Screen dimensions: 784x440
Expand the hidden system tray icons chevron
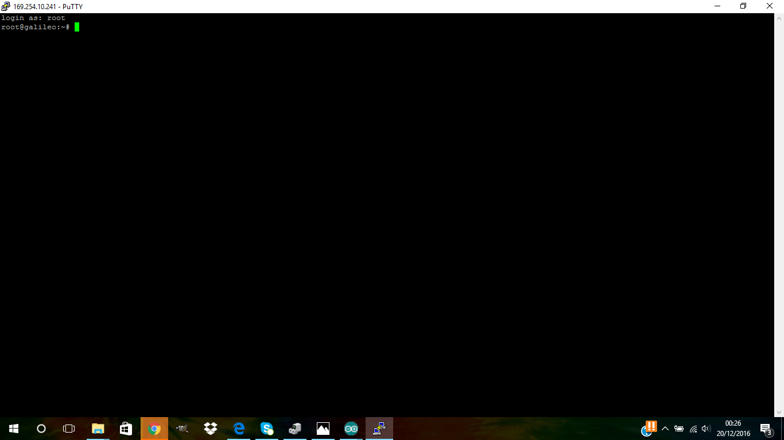pos(665,429)
